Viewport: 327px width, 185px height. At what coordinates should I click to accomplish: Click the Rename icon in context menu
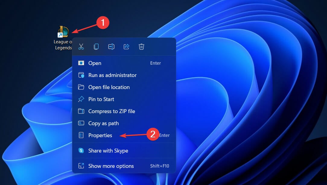coord(111,47)
